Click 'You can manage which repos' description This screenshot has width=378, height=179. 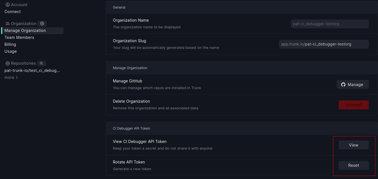coord(157,88)
